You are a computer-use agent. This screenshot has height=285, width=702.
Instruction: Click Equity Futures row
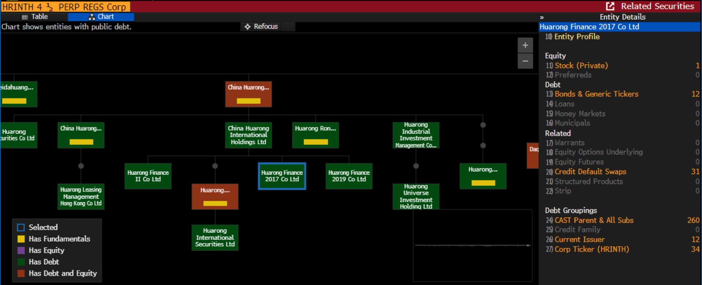pyautogui.click(x=622, y=162)
